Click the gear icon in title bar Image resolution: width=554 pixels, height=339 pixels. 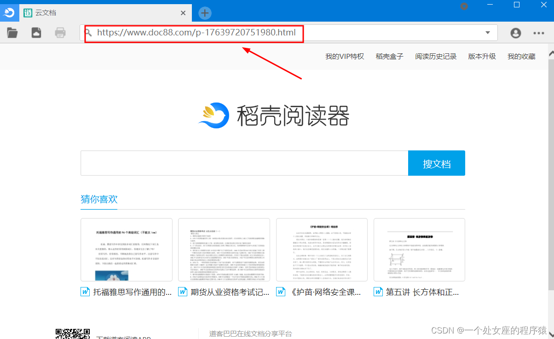coord(464,6)
